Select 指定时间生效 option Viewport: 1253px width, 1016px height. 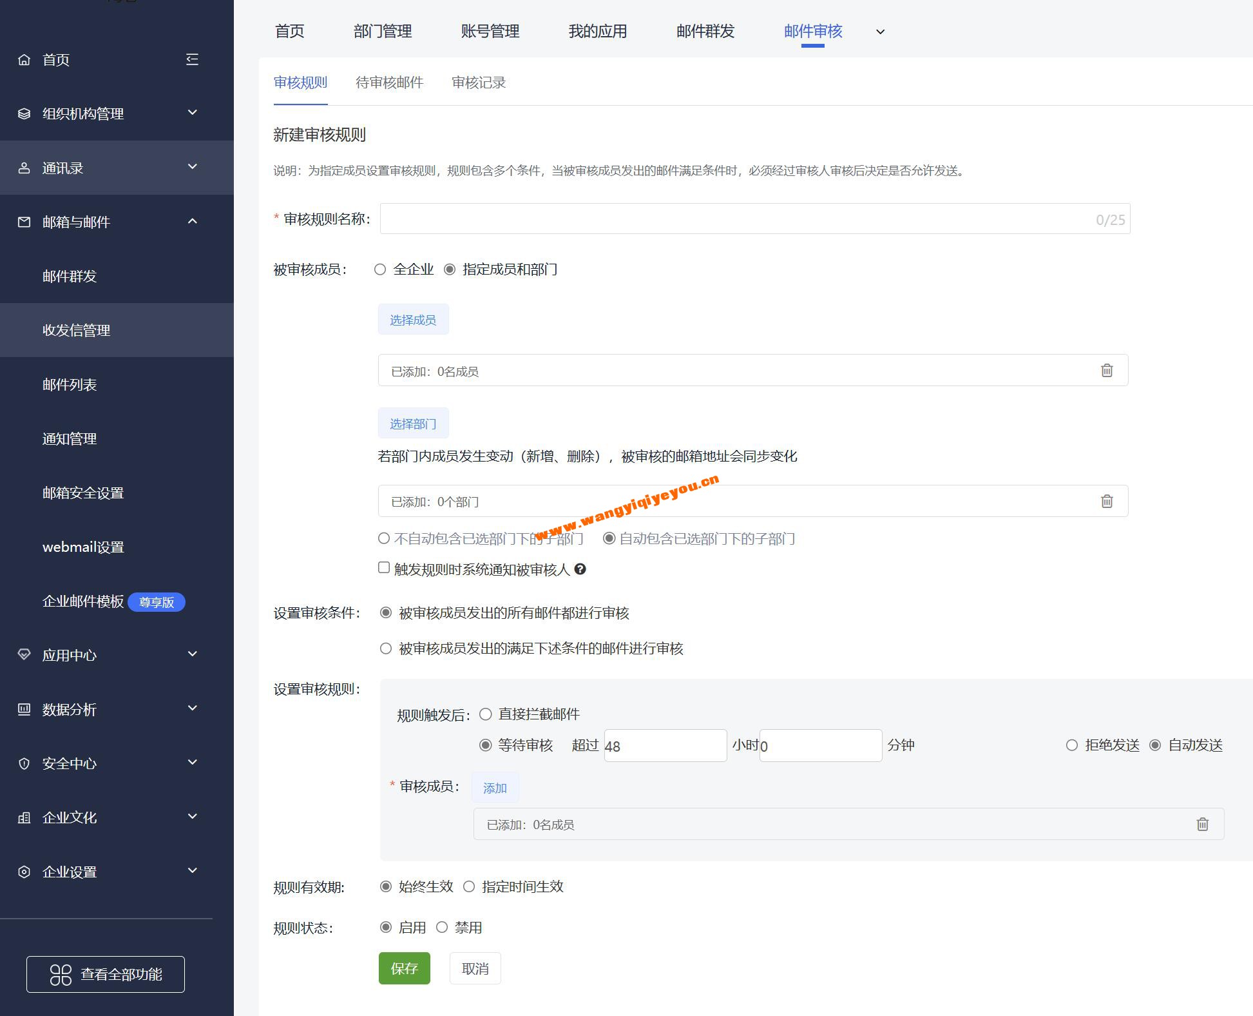pos(469,886)
